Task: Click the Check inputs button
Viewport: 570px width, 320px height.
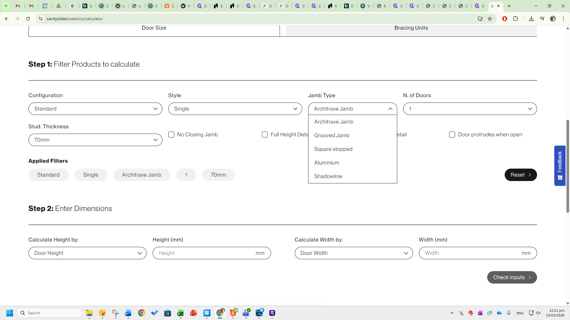Action: [512, 277]
